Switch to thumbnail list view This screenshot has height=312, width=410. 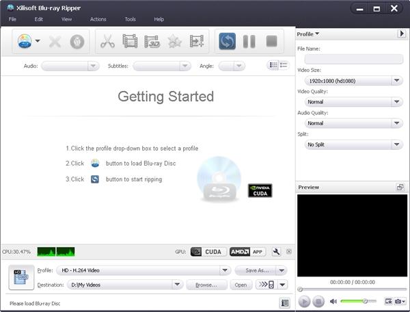pyautogui.click(x=273, y=65)
